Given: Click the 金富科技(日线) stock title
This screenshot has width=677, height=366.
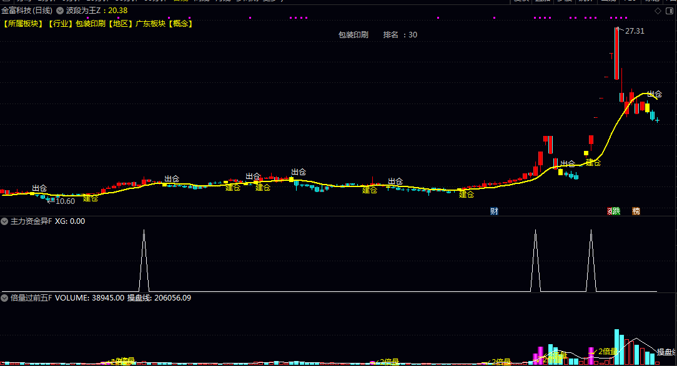Looking at the screenshot, I should point(27,11).
